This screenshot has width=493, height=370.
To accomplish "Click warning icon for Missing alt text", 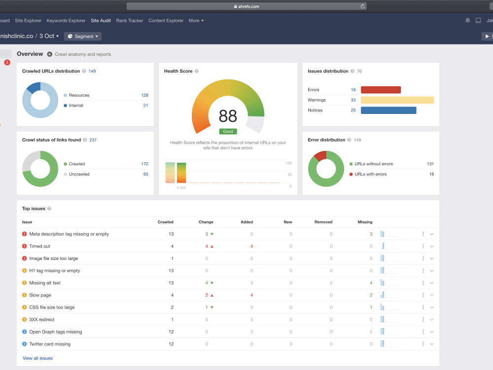I will pos(25,283).
